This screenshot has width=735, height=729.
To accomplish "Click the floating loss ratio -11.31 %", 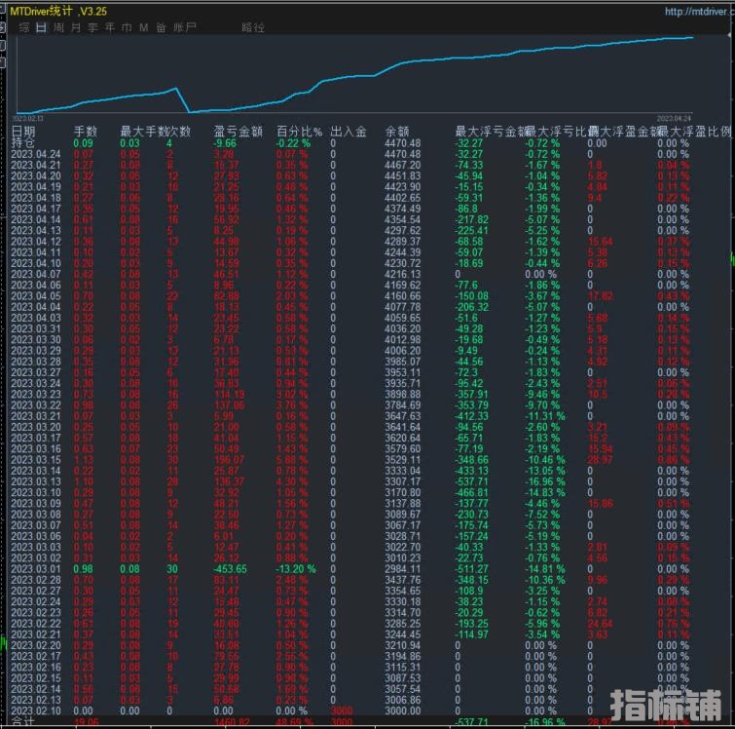I will tap(545, 416).
